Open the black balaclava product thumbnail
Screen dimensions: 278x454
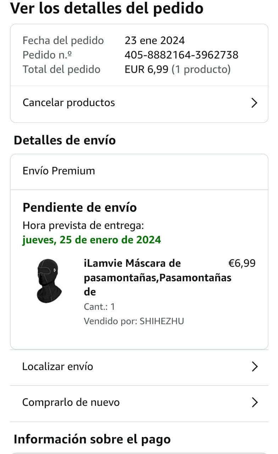(x=49, y=281)
